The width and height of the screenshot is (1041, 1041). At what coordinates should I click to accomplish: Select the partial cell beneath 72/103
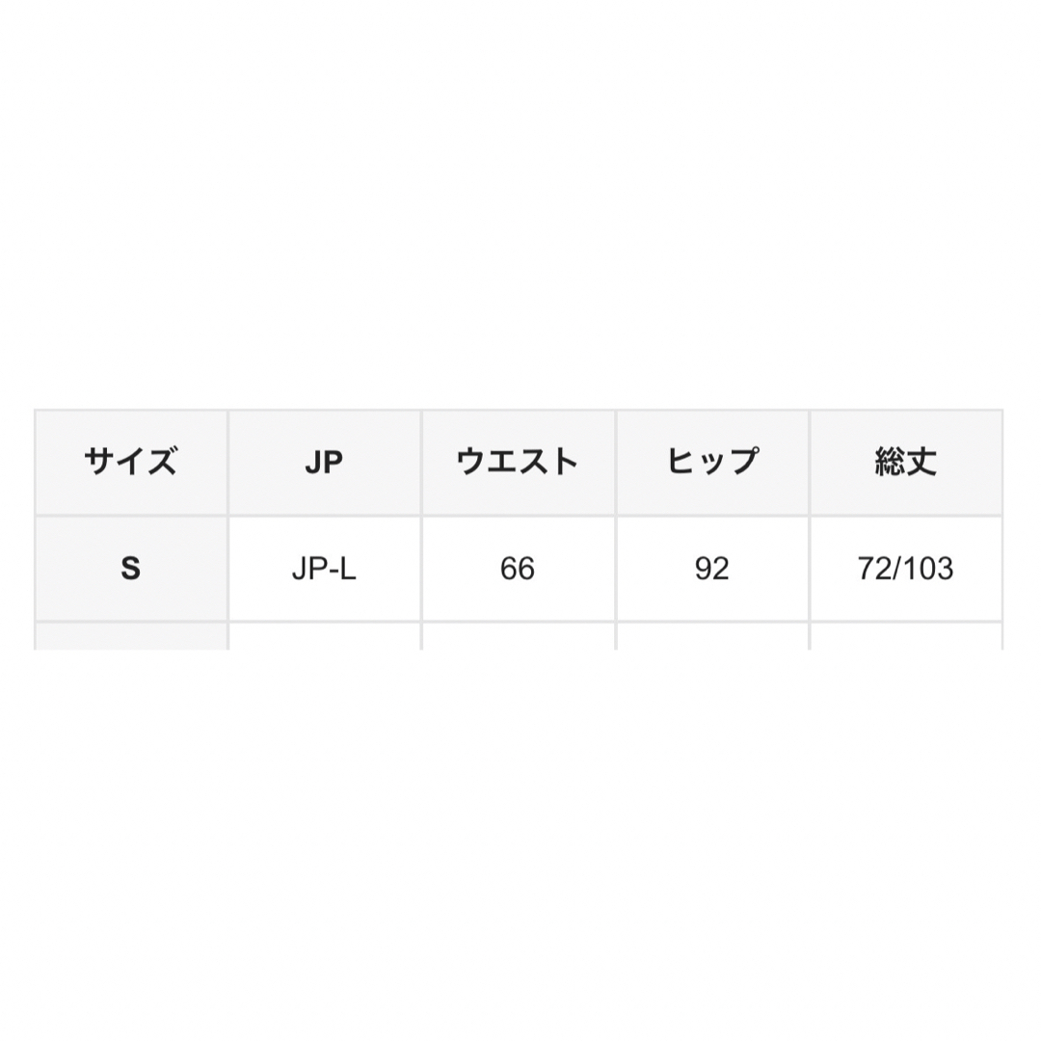point(906,636)
